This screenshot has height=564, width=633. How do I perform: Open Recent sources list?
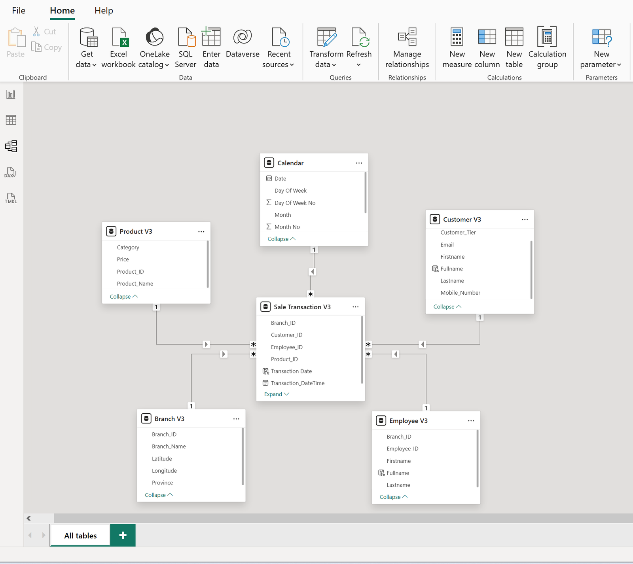click(x=279, y=48)
